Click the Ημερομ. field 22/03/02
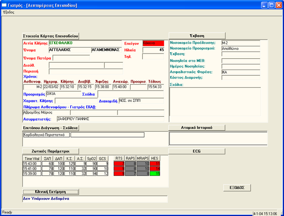This screenshot has width=284, height=216. (52, 87)
